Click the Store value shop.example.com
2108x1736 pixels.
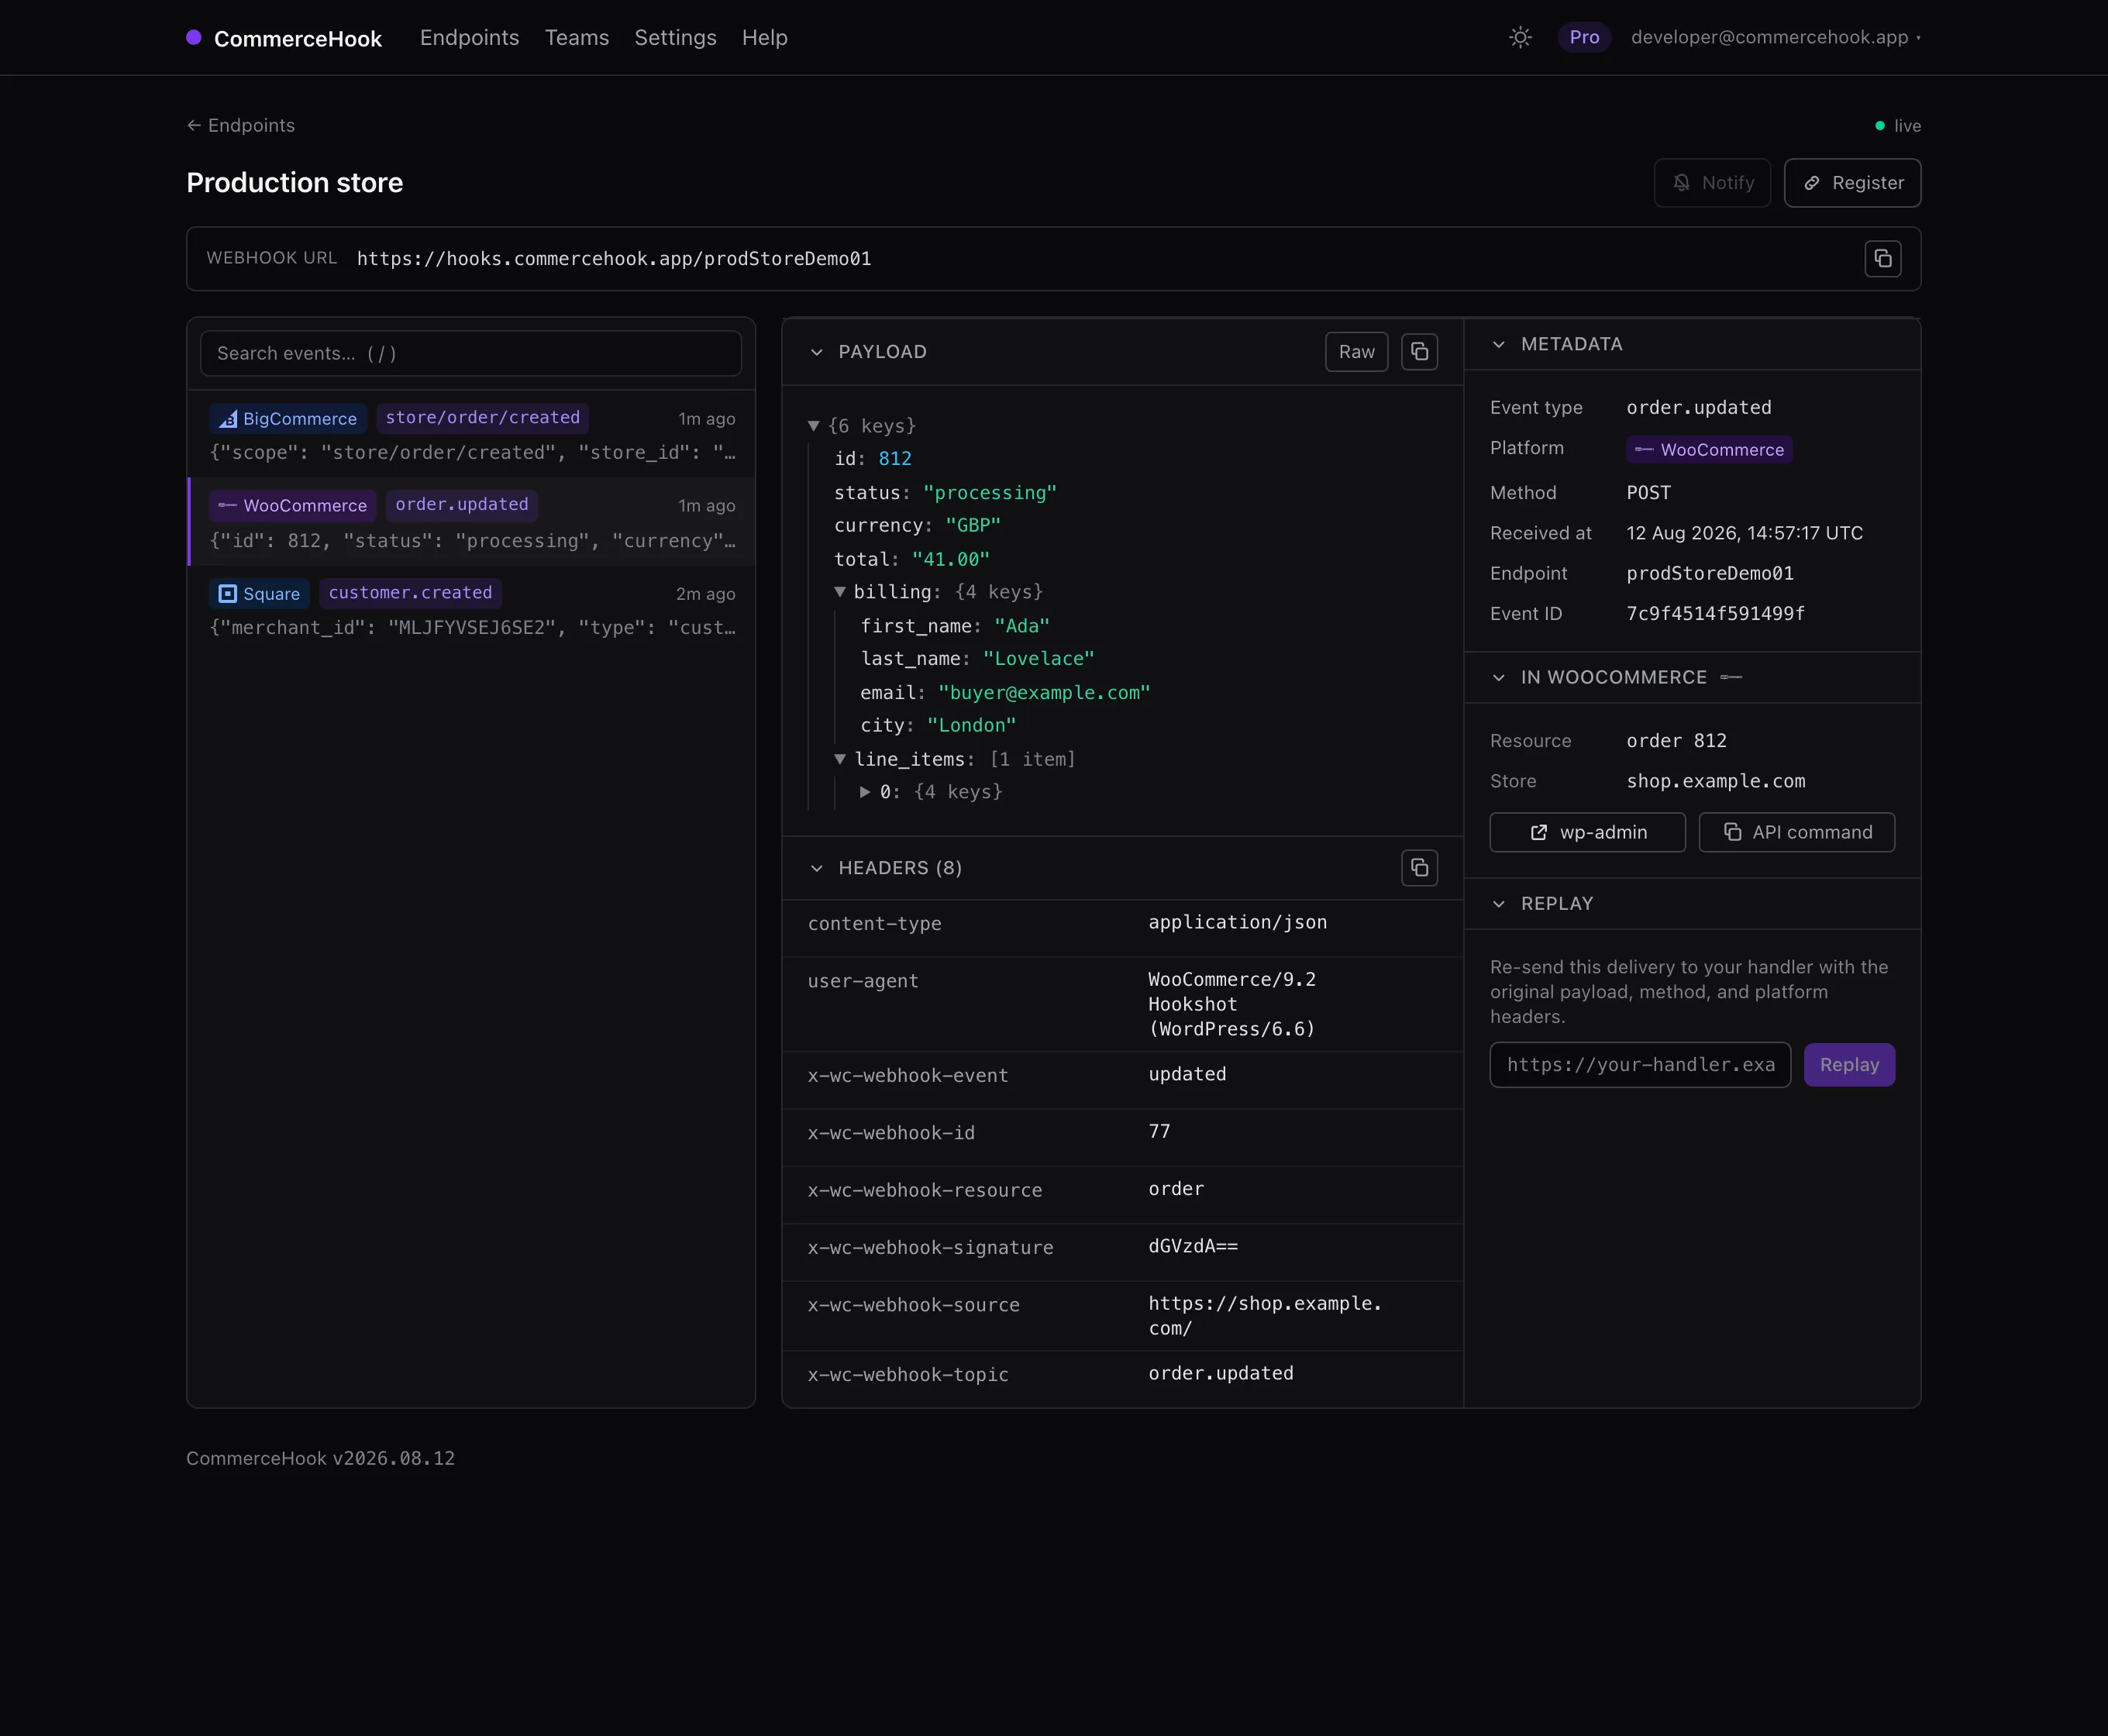coord(1715,781)
